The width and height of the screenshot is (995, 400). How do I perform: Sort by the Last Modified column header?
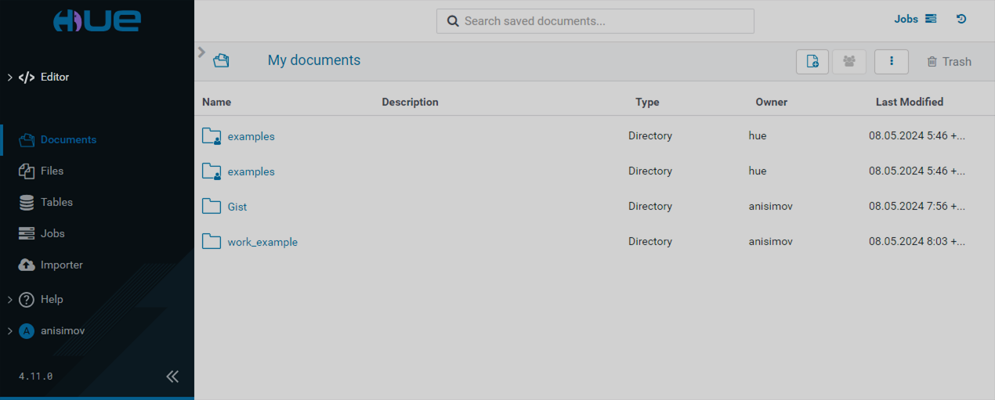[x=910, y=102]
